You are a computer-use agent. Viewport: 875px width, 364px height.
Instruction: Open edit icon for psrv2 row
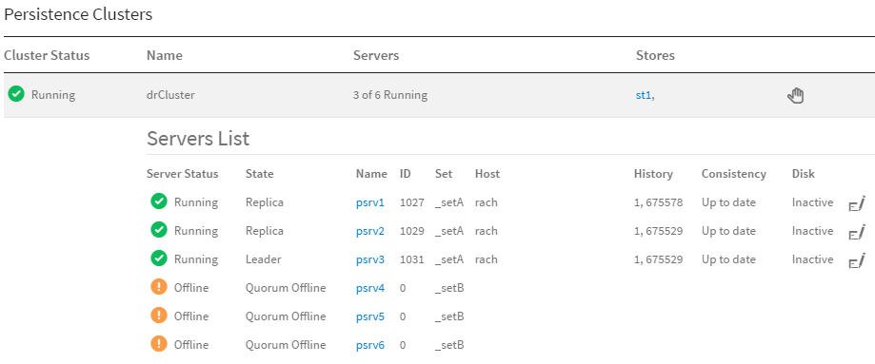[x=856, y=232]
